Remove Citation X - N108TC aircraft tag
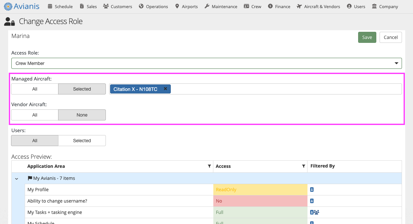This screenshot has width=413, height=224. click(165, 89)
